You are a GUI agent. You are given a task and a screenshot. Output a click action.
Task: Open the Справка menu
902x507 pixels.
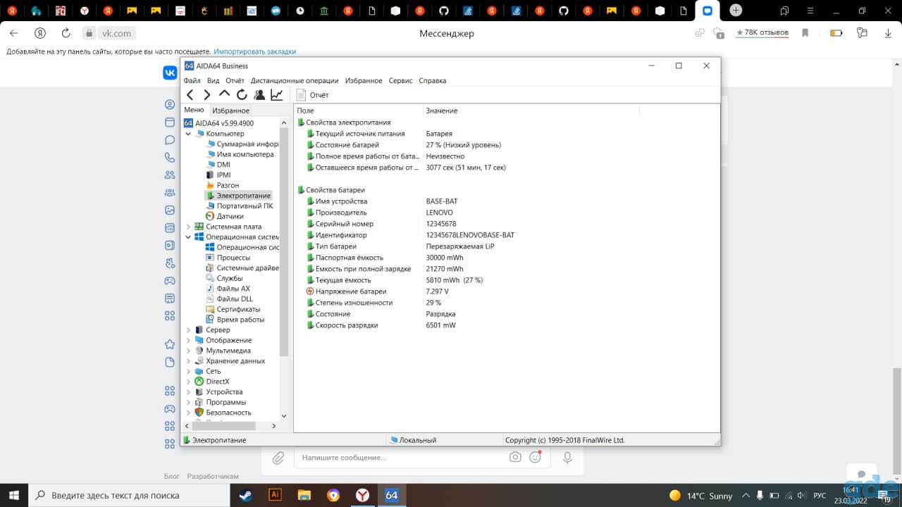pos(432,80)
